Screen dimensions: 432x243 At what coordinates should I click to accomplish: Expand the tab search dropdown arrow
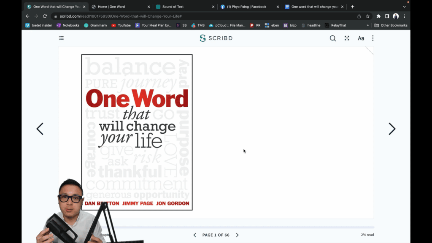click(x=404, y=7)
